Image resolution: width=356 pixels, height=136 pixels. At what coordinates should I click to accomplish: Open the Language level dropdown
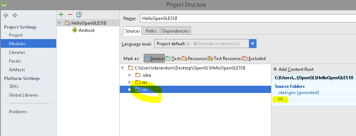click(x=253, y=44)
